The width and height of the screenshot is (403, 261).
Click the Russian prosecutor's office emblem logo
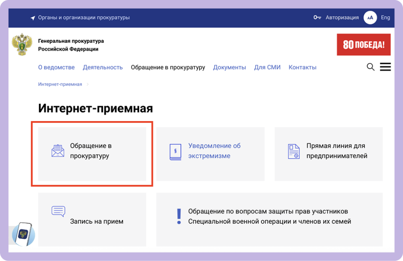click(x=22, y=44)
